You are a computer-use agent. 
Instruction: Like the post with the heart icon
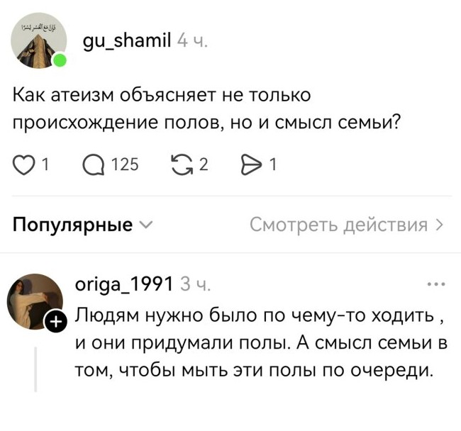(25, 165)
